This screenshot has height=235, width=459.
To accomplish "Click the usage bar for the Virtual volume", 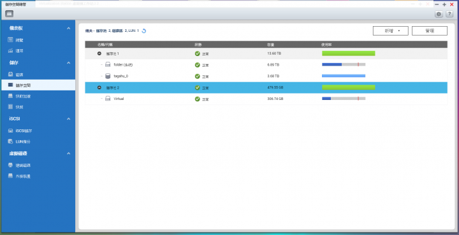I will [x=344, y=99].
